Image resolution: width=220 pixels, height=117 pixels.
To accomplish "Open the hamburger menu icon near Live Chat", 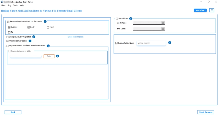I will (x=212, y=10).
